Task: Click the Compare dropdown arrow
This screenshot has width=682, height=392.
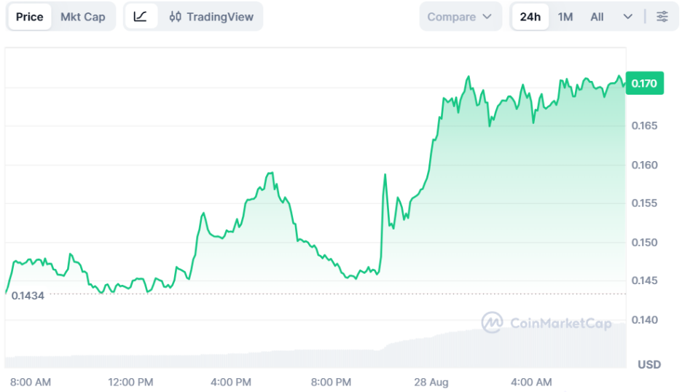Action: 487,17
